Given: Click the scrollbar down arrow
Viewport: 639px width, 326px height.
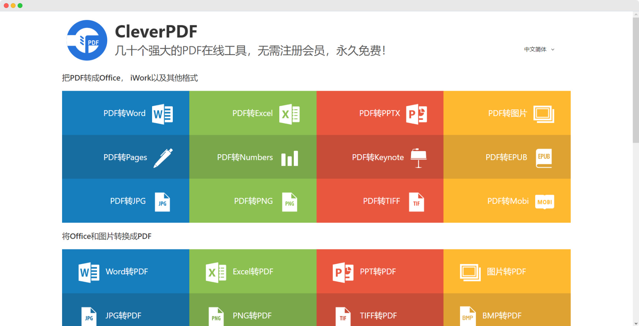Looking at the screenshot, I should coord(636,323).
